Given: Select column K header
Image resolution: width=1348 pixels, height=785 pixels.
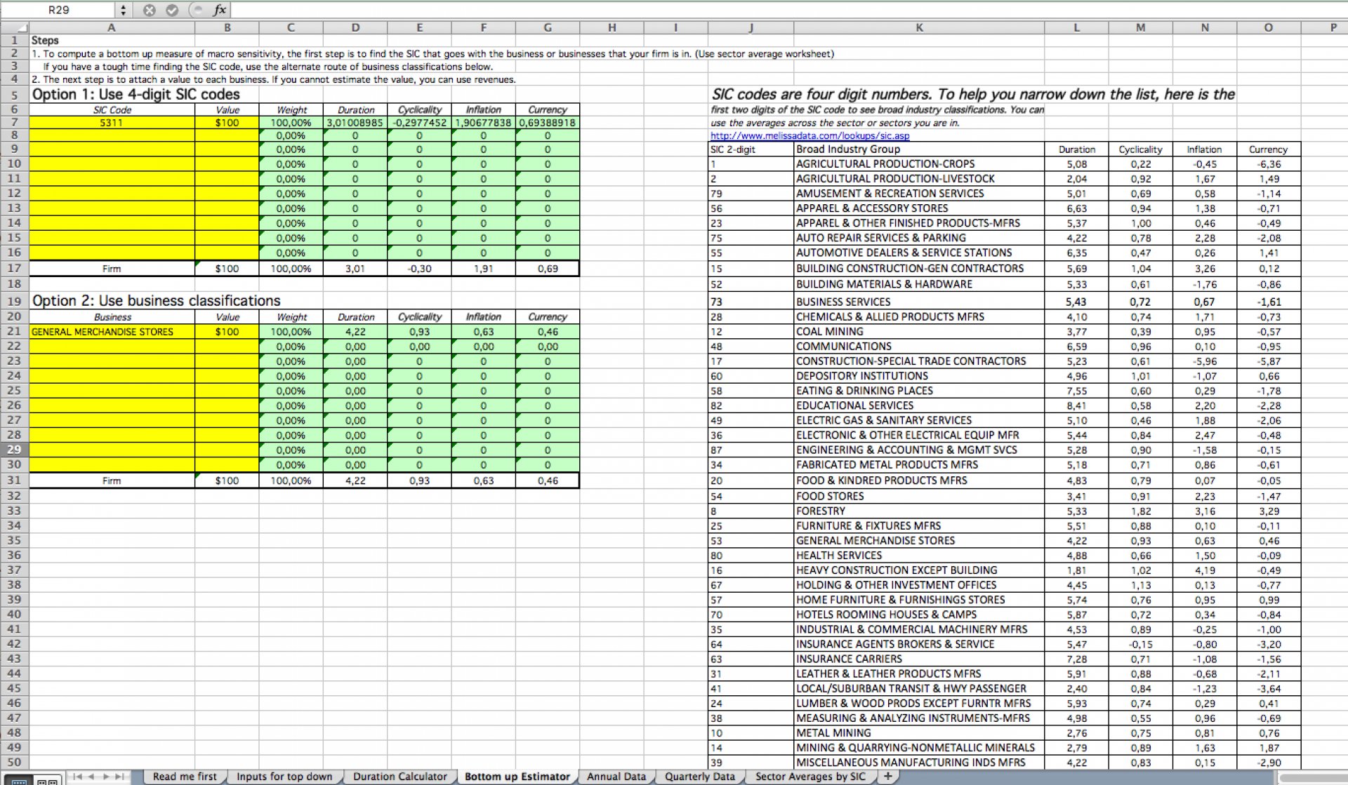Looking at the screenshot, I should click(919, 27).
